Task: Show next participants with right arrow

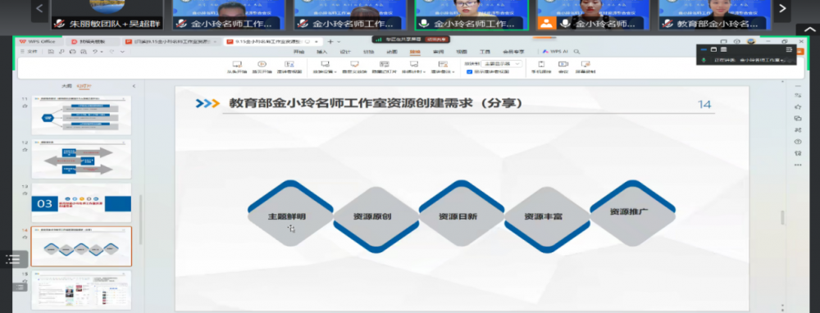Action: [x=782, y=9]
